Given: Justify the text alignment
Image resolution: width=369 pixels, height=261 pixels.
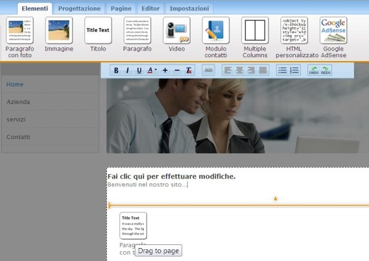Looking at the screenshot, I should [x=263, y=71].
